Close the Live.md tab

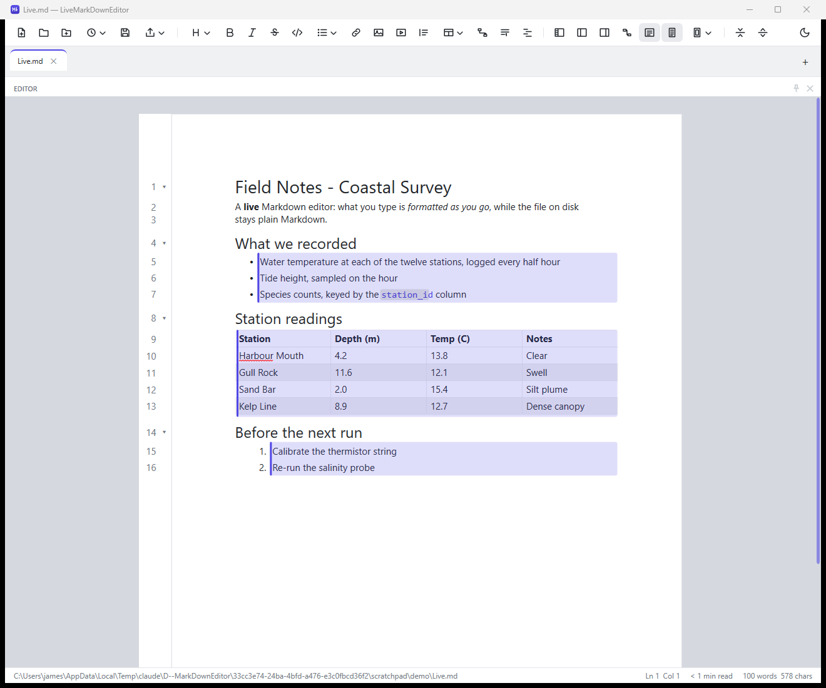pyautogui.click(x=54, y=61)
